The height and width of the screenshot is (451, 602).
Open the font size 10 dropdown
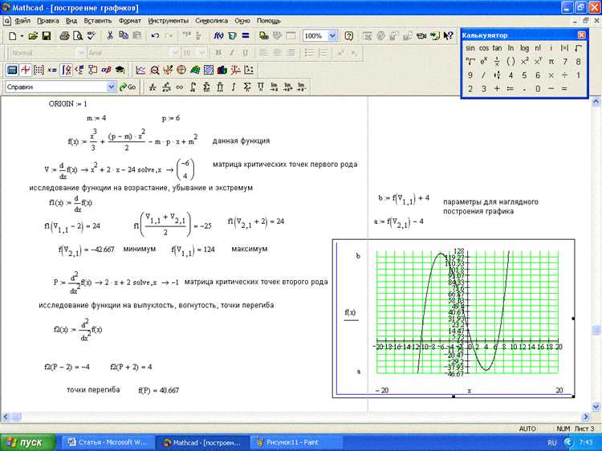coord(202,53)
